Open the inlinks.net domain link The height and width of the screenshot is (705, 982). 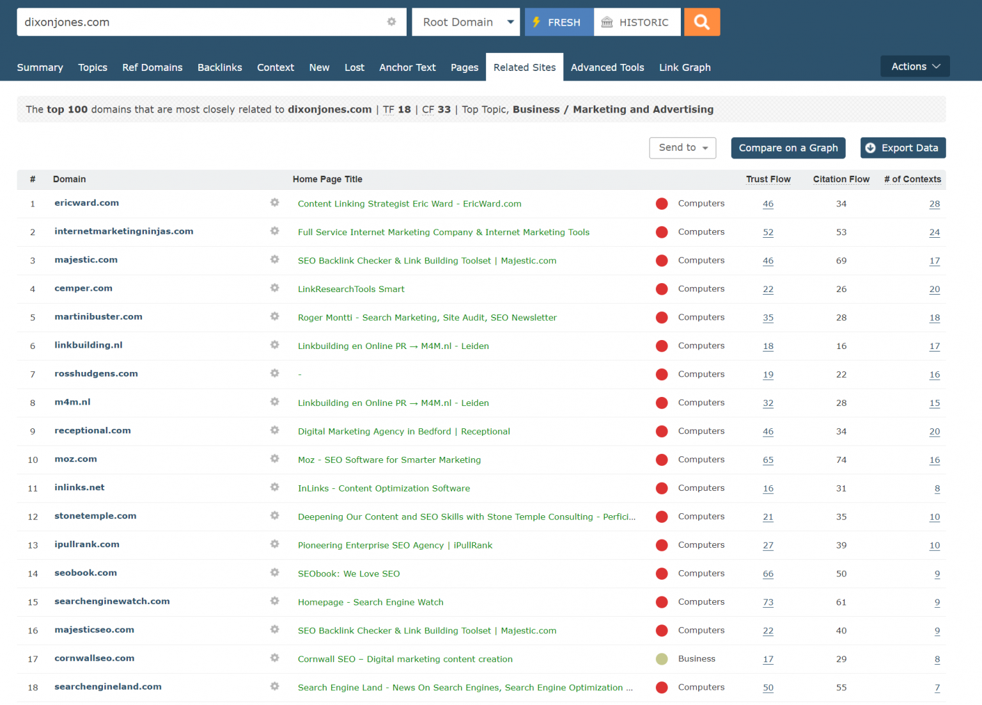click(x=79, y=487)
